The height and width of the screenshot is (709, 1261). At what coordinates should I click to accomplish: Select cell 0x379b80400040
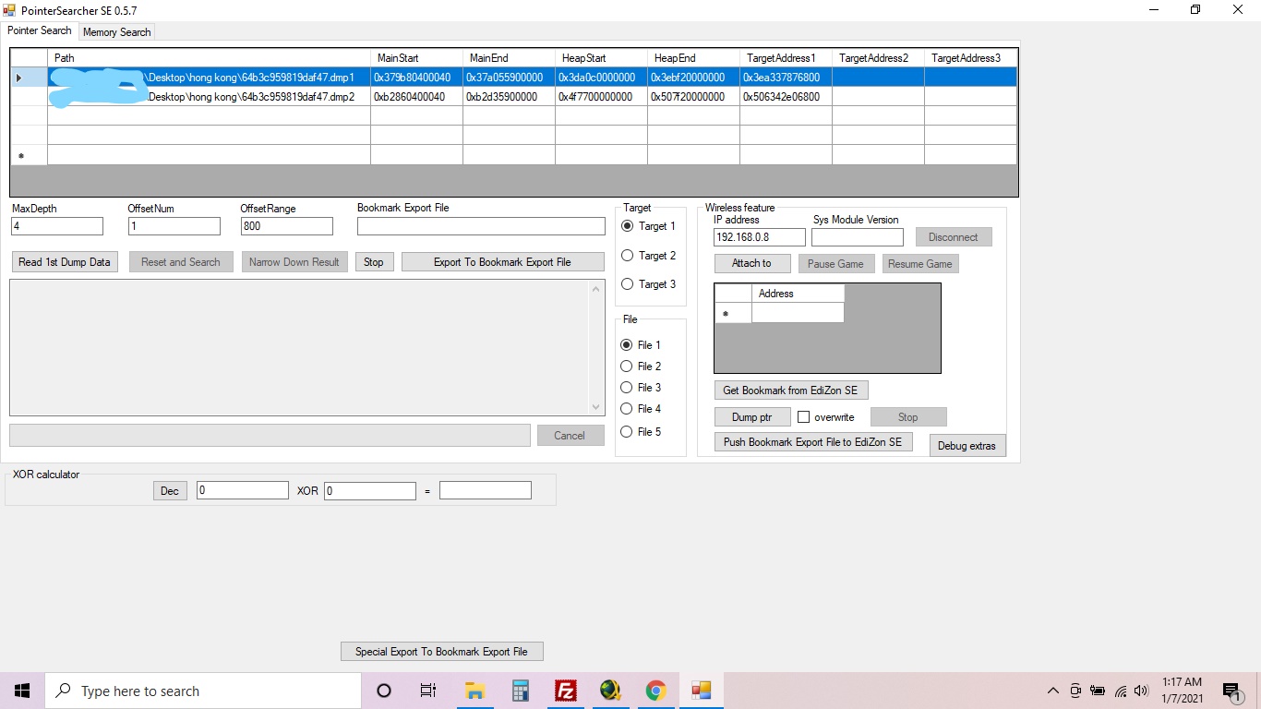416,78
